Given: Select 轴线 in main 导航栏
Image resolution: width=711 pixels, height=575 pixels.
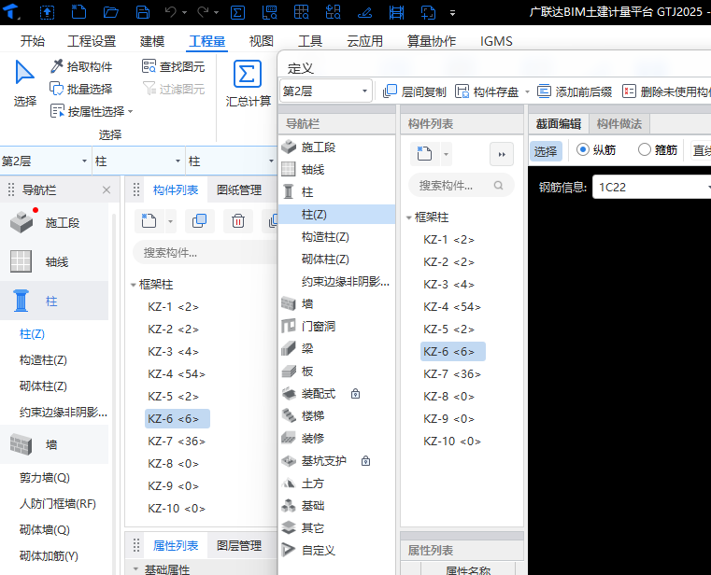Looking at the screenshot, I should (x=54, y=261).
